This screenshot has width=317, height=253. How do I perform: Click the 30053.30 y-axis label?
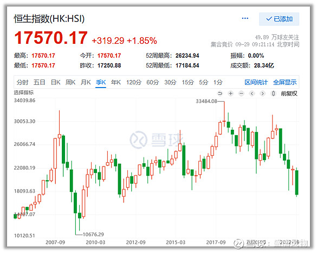point(24,122)
